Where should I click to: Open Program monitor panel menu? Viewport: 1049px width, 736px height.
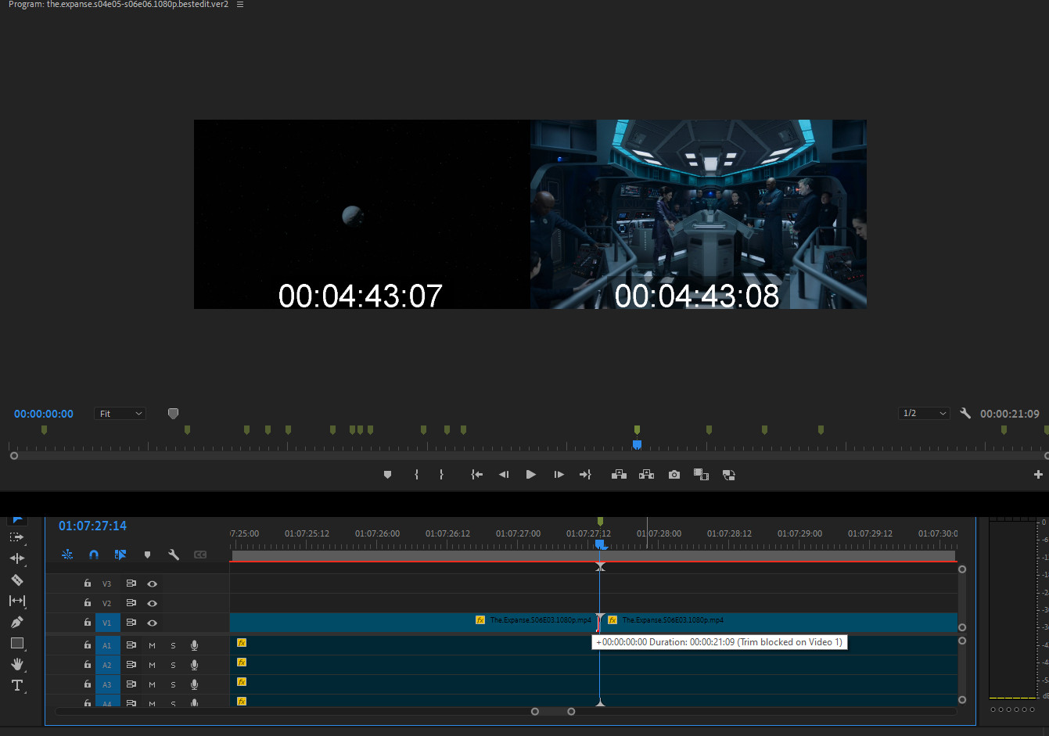(240, 5)
